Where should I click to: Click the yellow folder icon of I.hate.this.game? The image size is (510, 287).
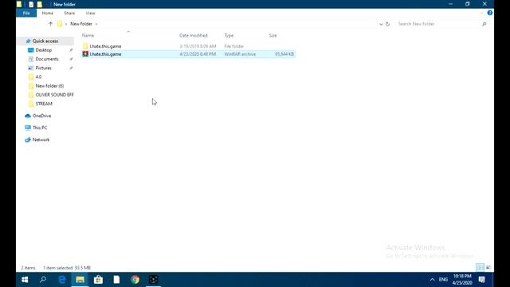click(85, 46)
